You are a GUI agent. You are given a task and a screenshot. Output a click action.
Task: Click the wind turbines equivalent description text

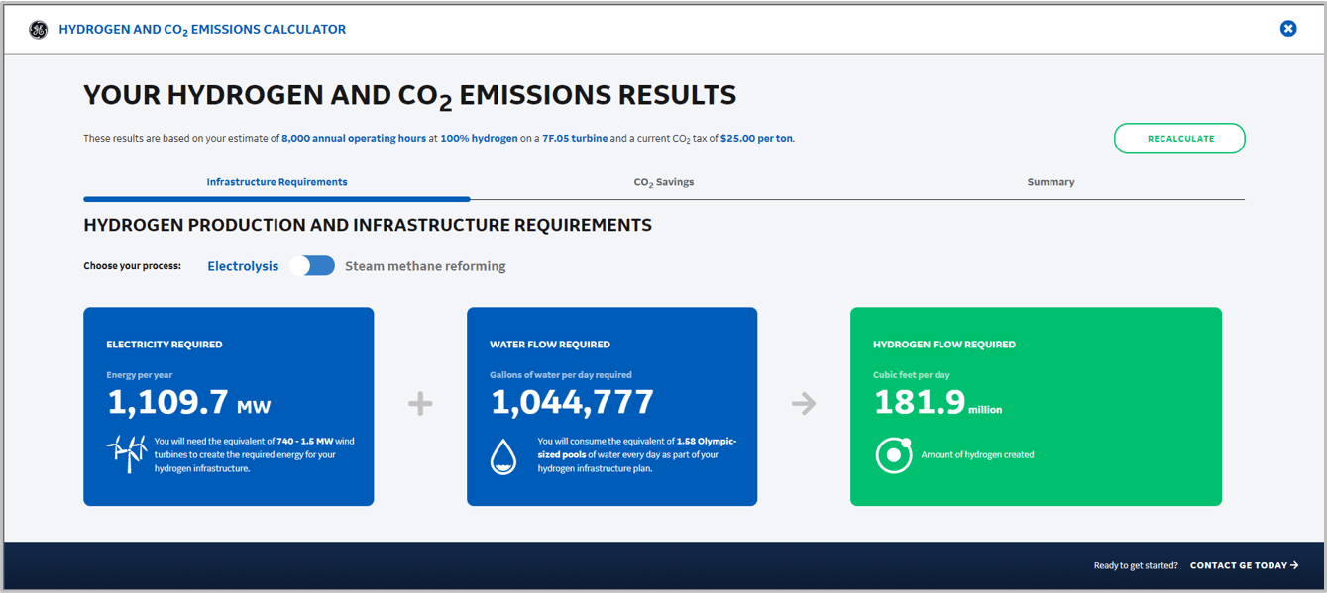point(255,455)
